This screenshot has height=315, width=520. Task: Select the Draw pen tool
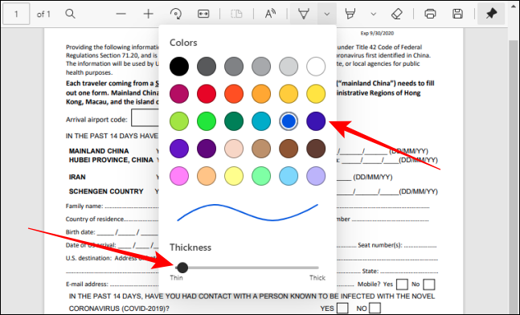pos(304,14)
